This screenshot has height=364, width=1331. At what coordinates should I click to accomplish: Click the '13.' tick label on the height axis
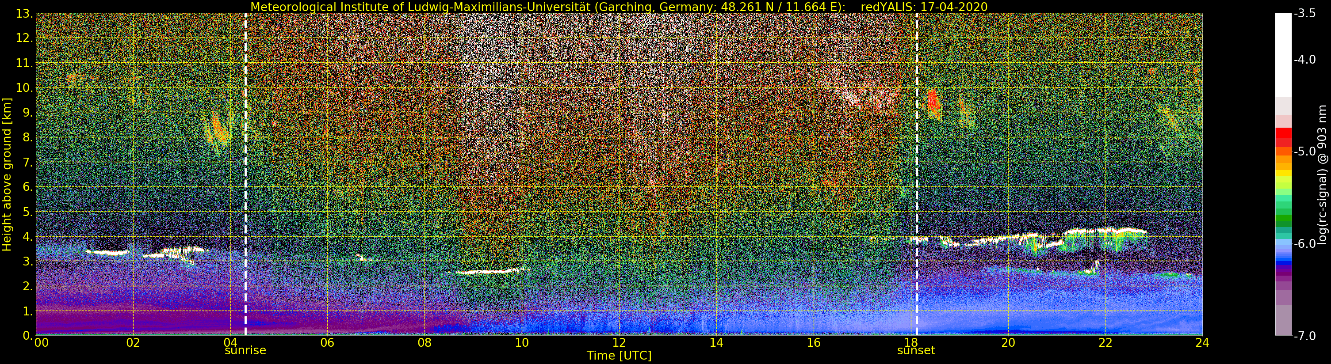click(x=24, y=13)
